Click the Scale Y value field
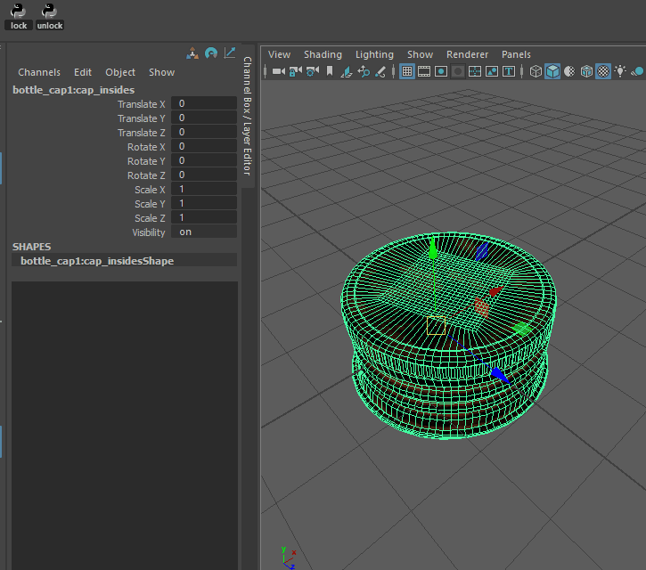The height and width of the screenshot is (570, 646). click(x=203, y=204)
